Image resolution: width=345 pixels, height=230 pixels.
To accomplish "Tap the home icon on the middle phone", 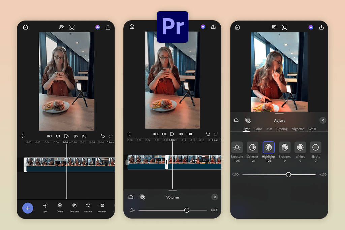I will click(132, 27).
